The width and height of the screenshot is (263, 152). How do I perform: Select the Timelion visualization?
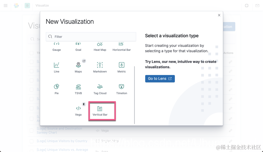[121, 89]
